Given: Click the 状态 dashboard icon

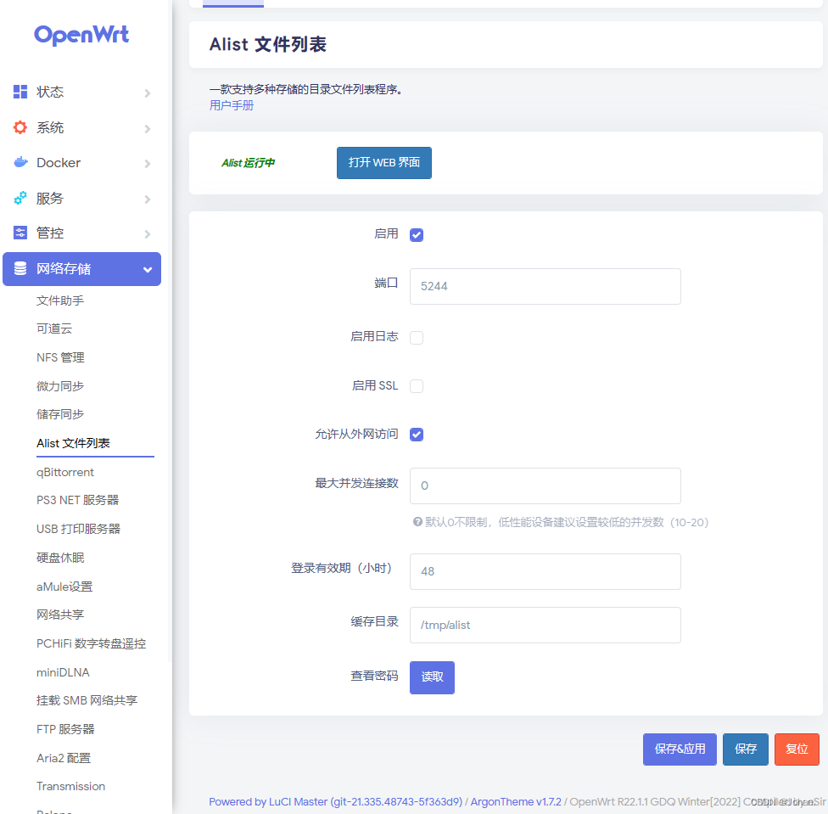Looking at the screenshot, I should pos(20,92).
